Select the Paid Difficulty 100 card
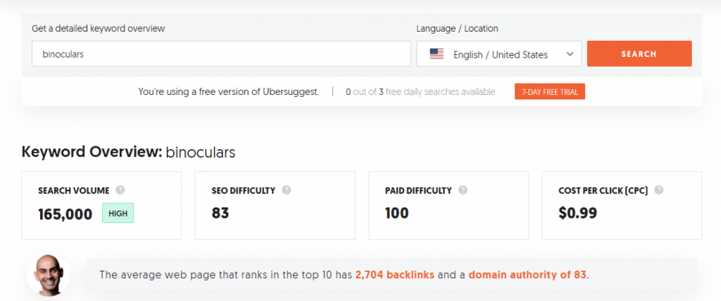This screenshot has width=721, height=301. point(449,205)
